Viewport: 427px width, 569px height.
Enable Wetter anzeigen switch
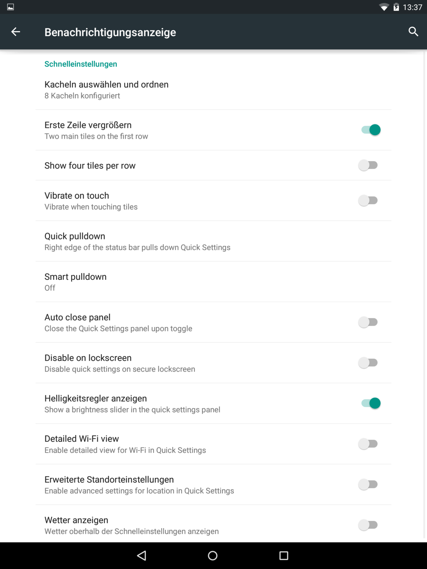click(x=368, y=525)
